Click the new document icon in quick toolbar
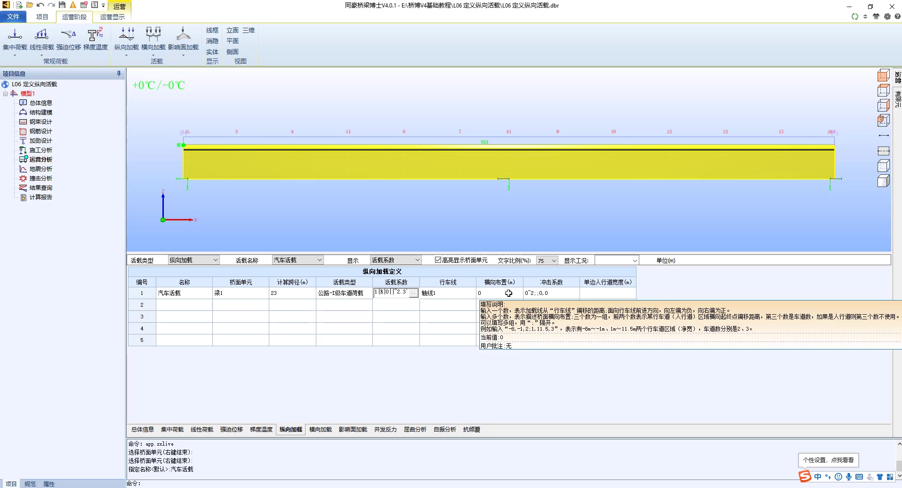The height and width of the screenshot is (488, 902). [x=19, y=5]
